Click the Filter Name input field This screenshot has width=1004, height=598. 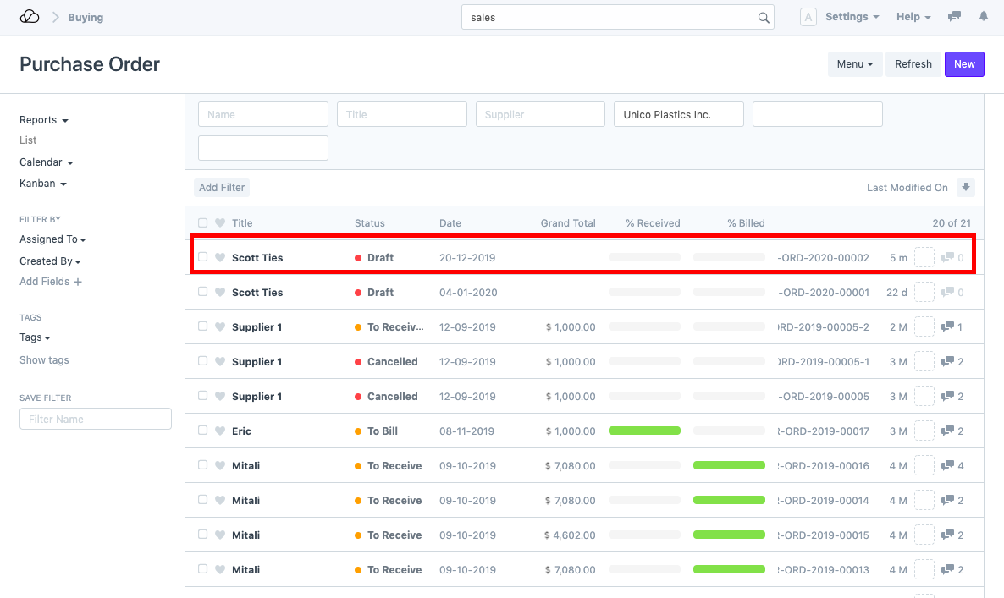click(96, 419)
